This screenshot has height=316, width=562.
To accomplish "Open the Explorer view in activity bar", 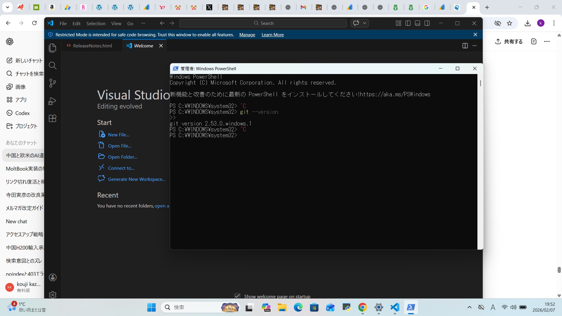I will click(x=53, y=48).
